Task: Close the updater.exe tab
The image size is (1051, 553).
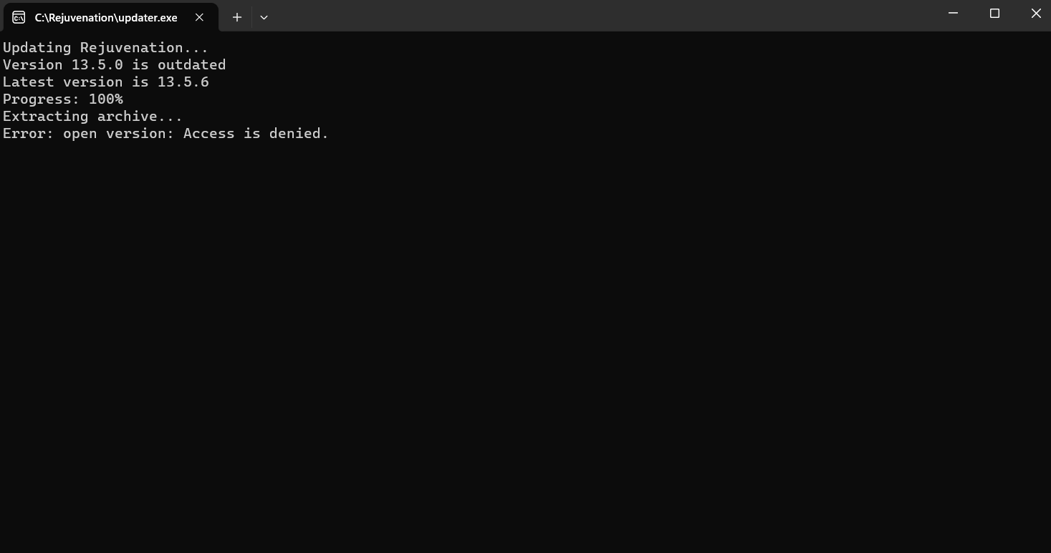Action: pyautogui.click(x=200, y=17)
